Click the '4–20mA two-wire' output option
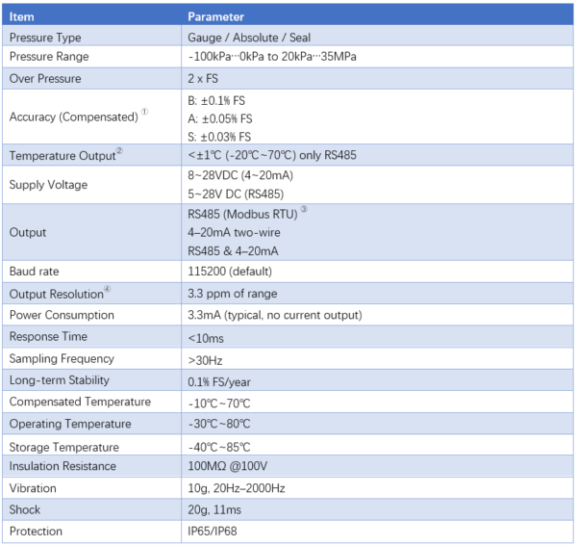The image size is (577, 546). [233, 233]
